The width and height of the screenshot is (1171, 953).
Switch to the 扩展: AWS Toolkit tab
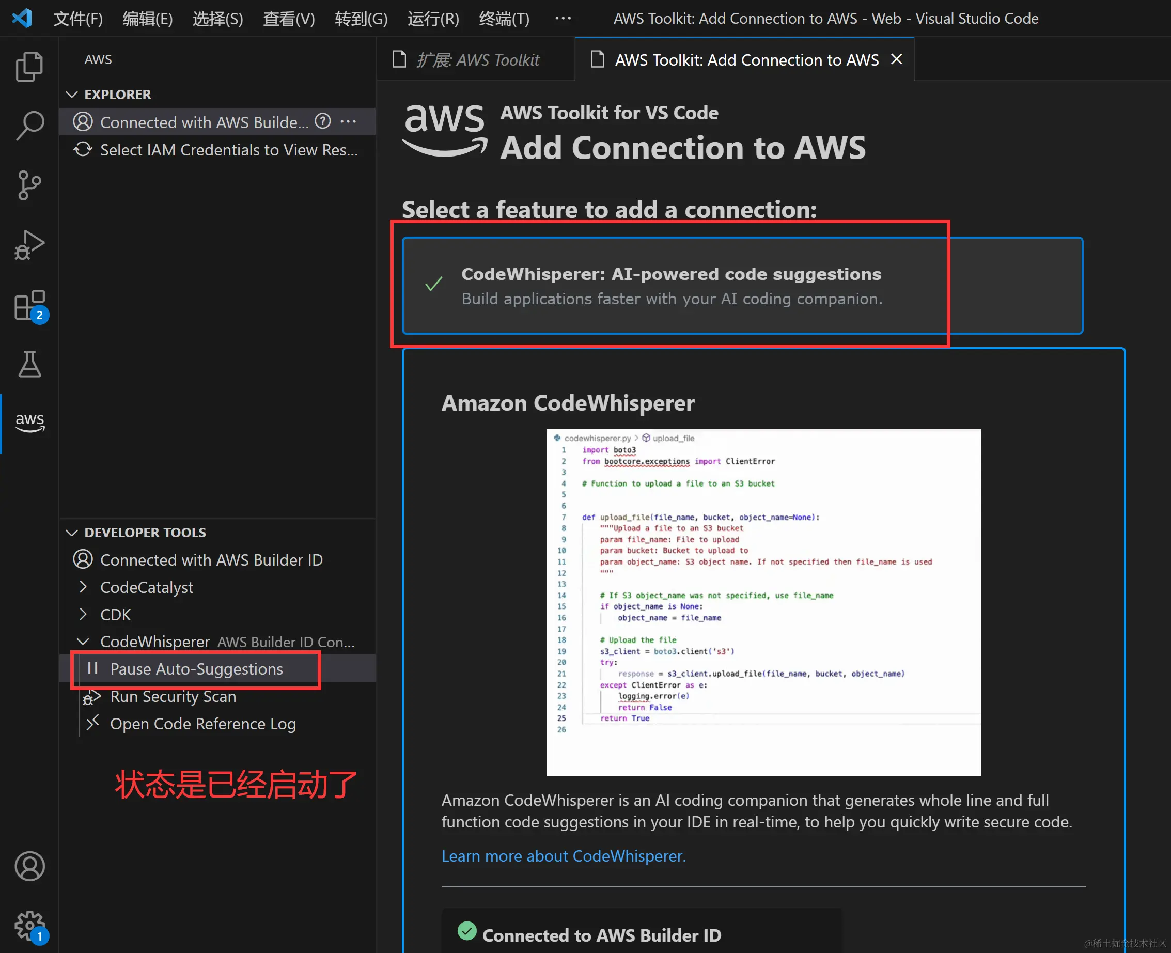[477, 59]
